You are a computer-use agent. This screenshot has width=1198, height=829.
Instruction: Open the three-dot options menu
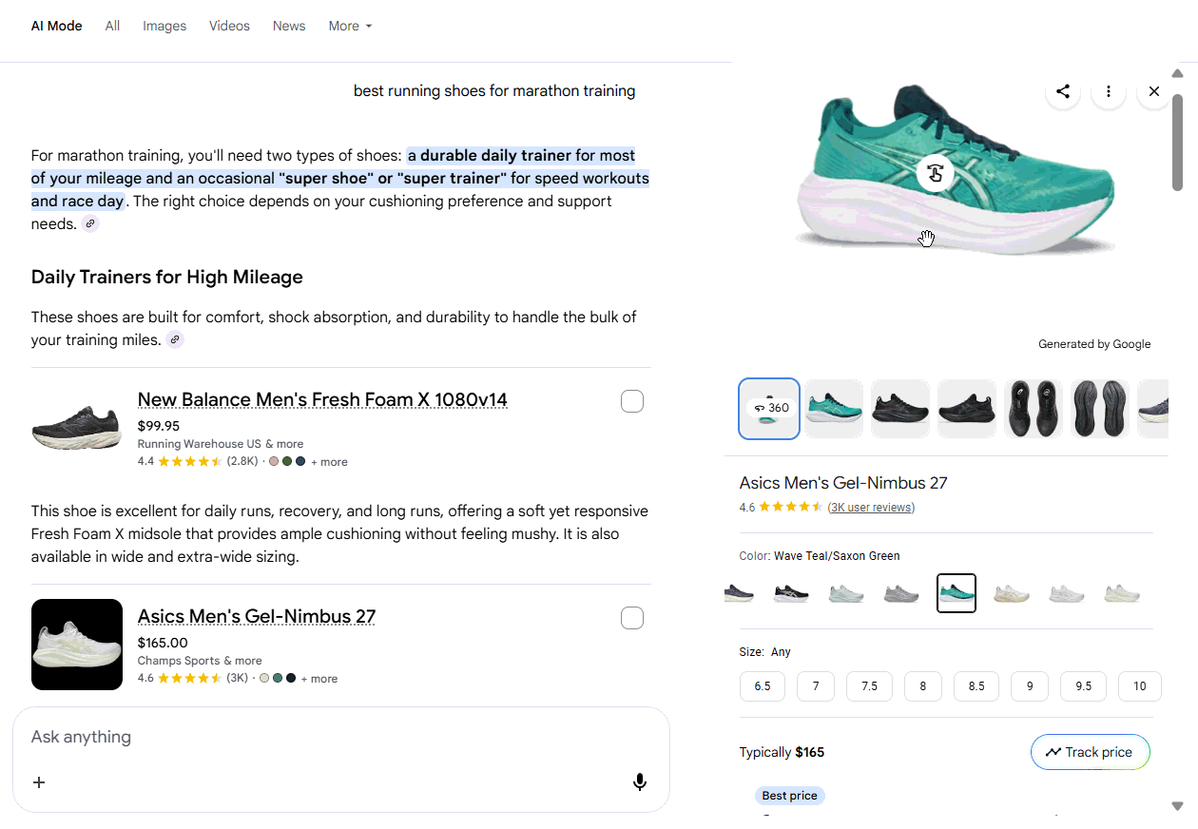[1109, 91]
